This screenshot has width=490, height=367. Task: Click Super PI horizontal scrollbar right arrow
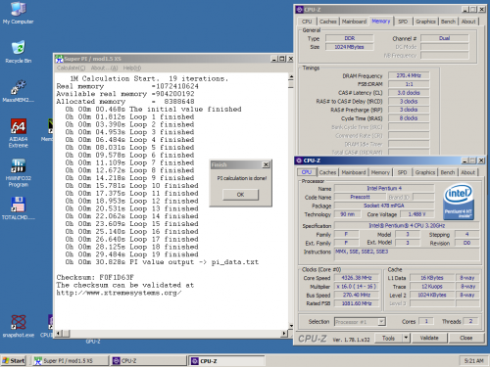click(284, 334)
